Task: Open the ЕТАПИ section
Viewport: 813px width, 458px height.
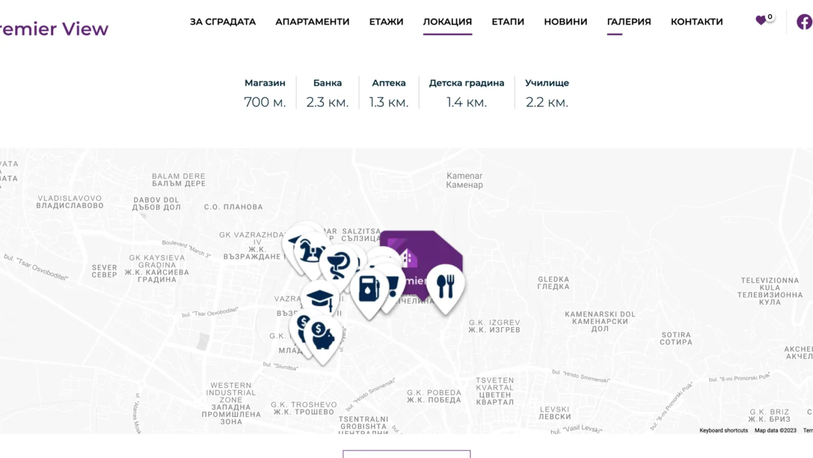Action: (508, 22)
